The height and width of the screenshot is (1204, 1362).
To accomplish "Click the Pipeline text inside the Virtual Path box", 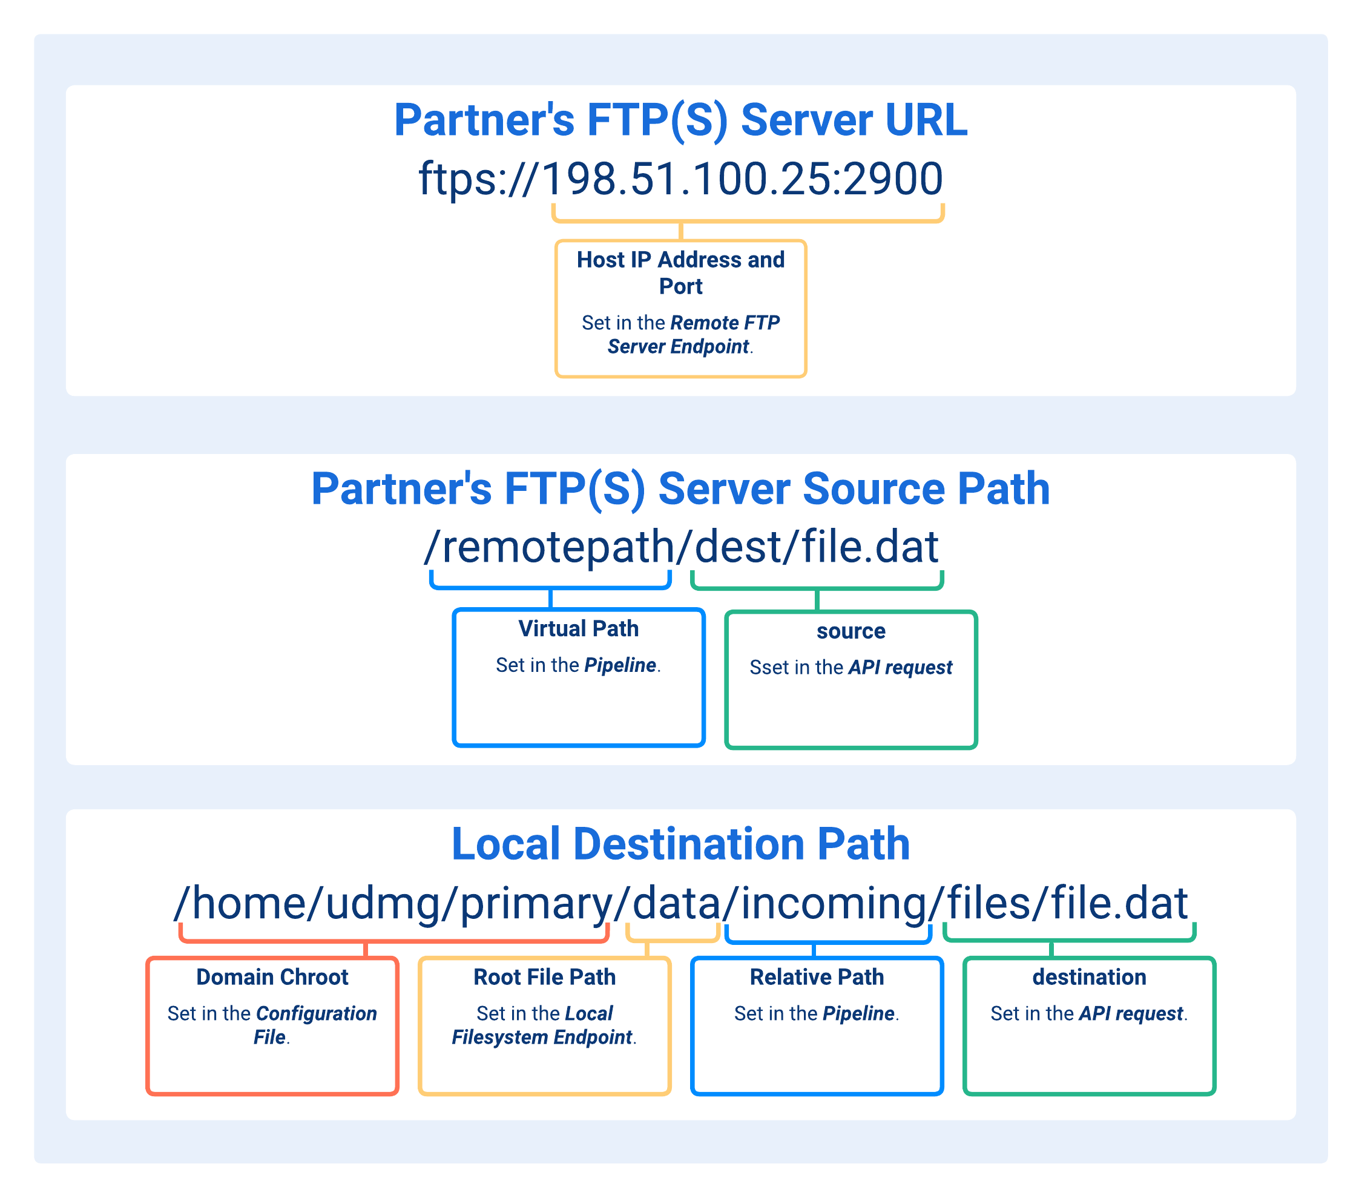I will tap(620, 664).
